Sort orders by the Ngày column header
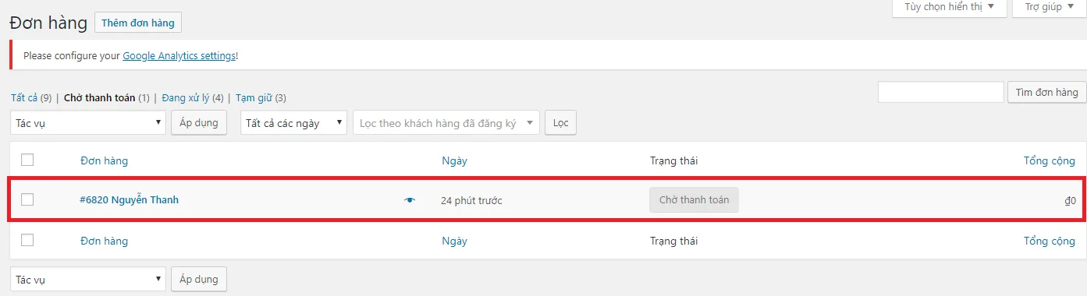1087x296 pixels. pyautogui.click(x=454, y=160)
